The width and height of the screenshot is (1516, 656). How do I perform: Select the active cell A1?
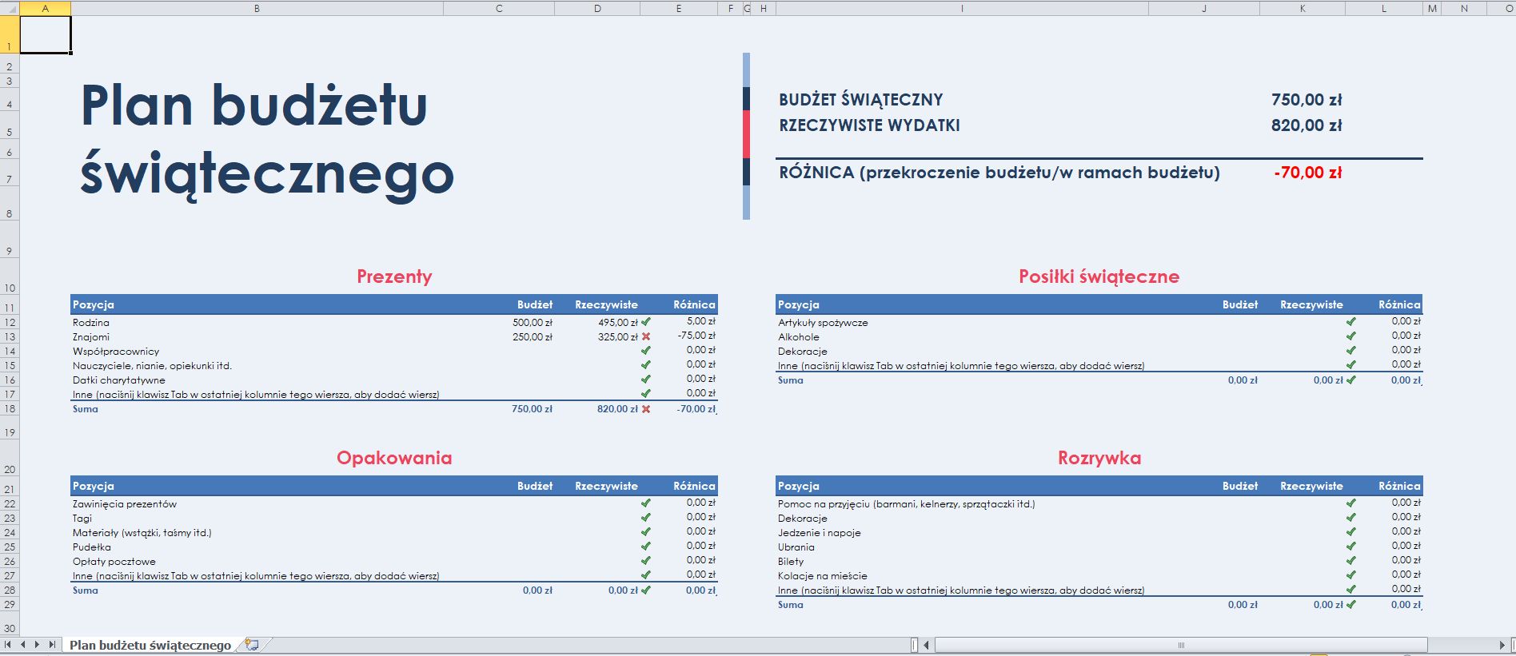[46, 34]
